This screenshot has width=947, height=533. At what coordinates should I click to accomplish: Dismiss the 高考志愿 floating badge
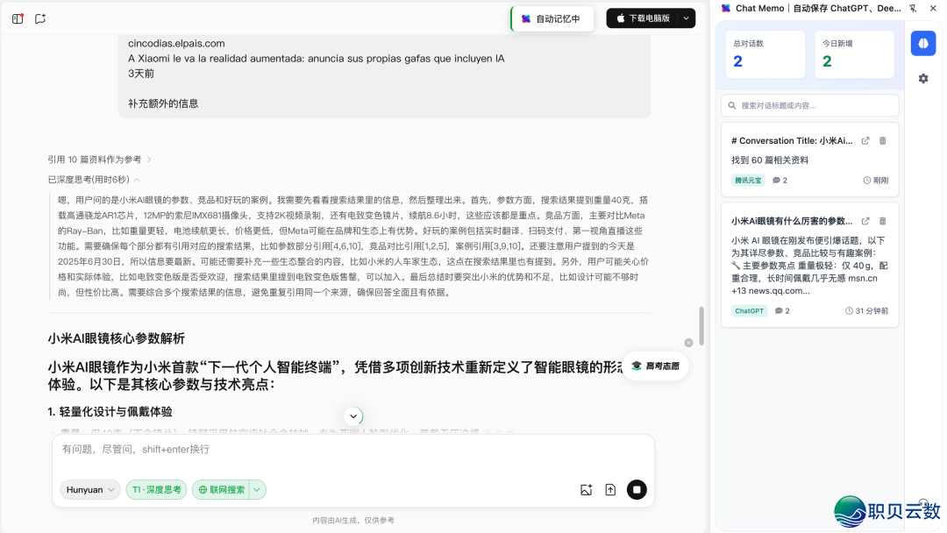coord(688,343)
